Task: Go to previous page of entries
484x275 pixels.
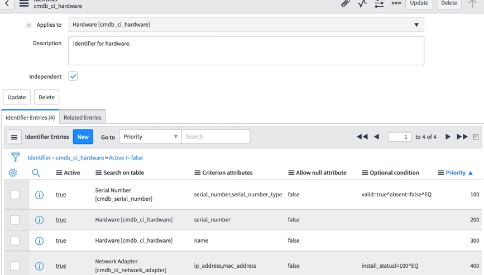Action: (376, 137)
